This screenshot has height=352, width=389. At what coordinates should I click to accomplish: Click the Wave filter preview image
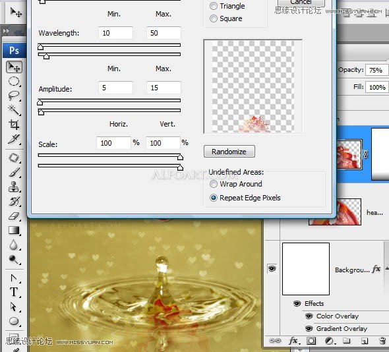click(x=253, y=86)
